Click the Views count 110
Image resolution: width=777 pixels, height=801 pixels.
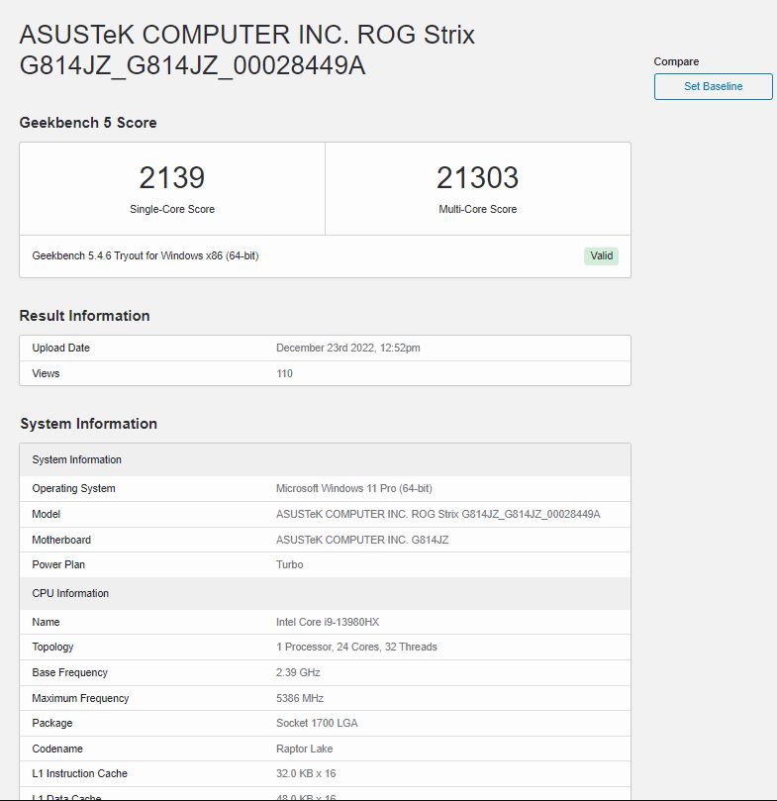point(284,373)
